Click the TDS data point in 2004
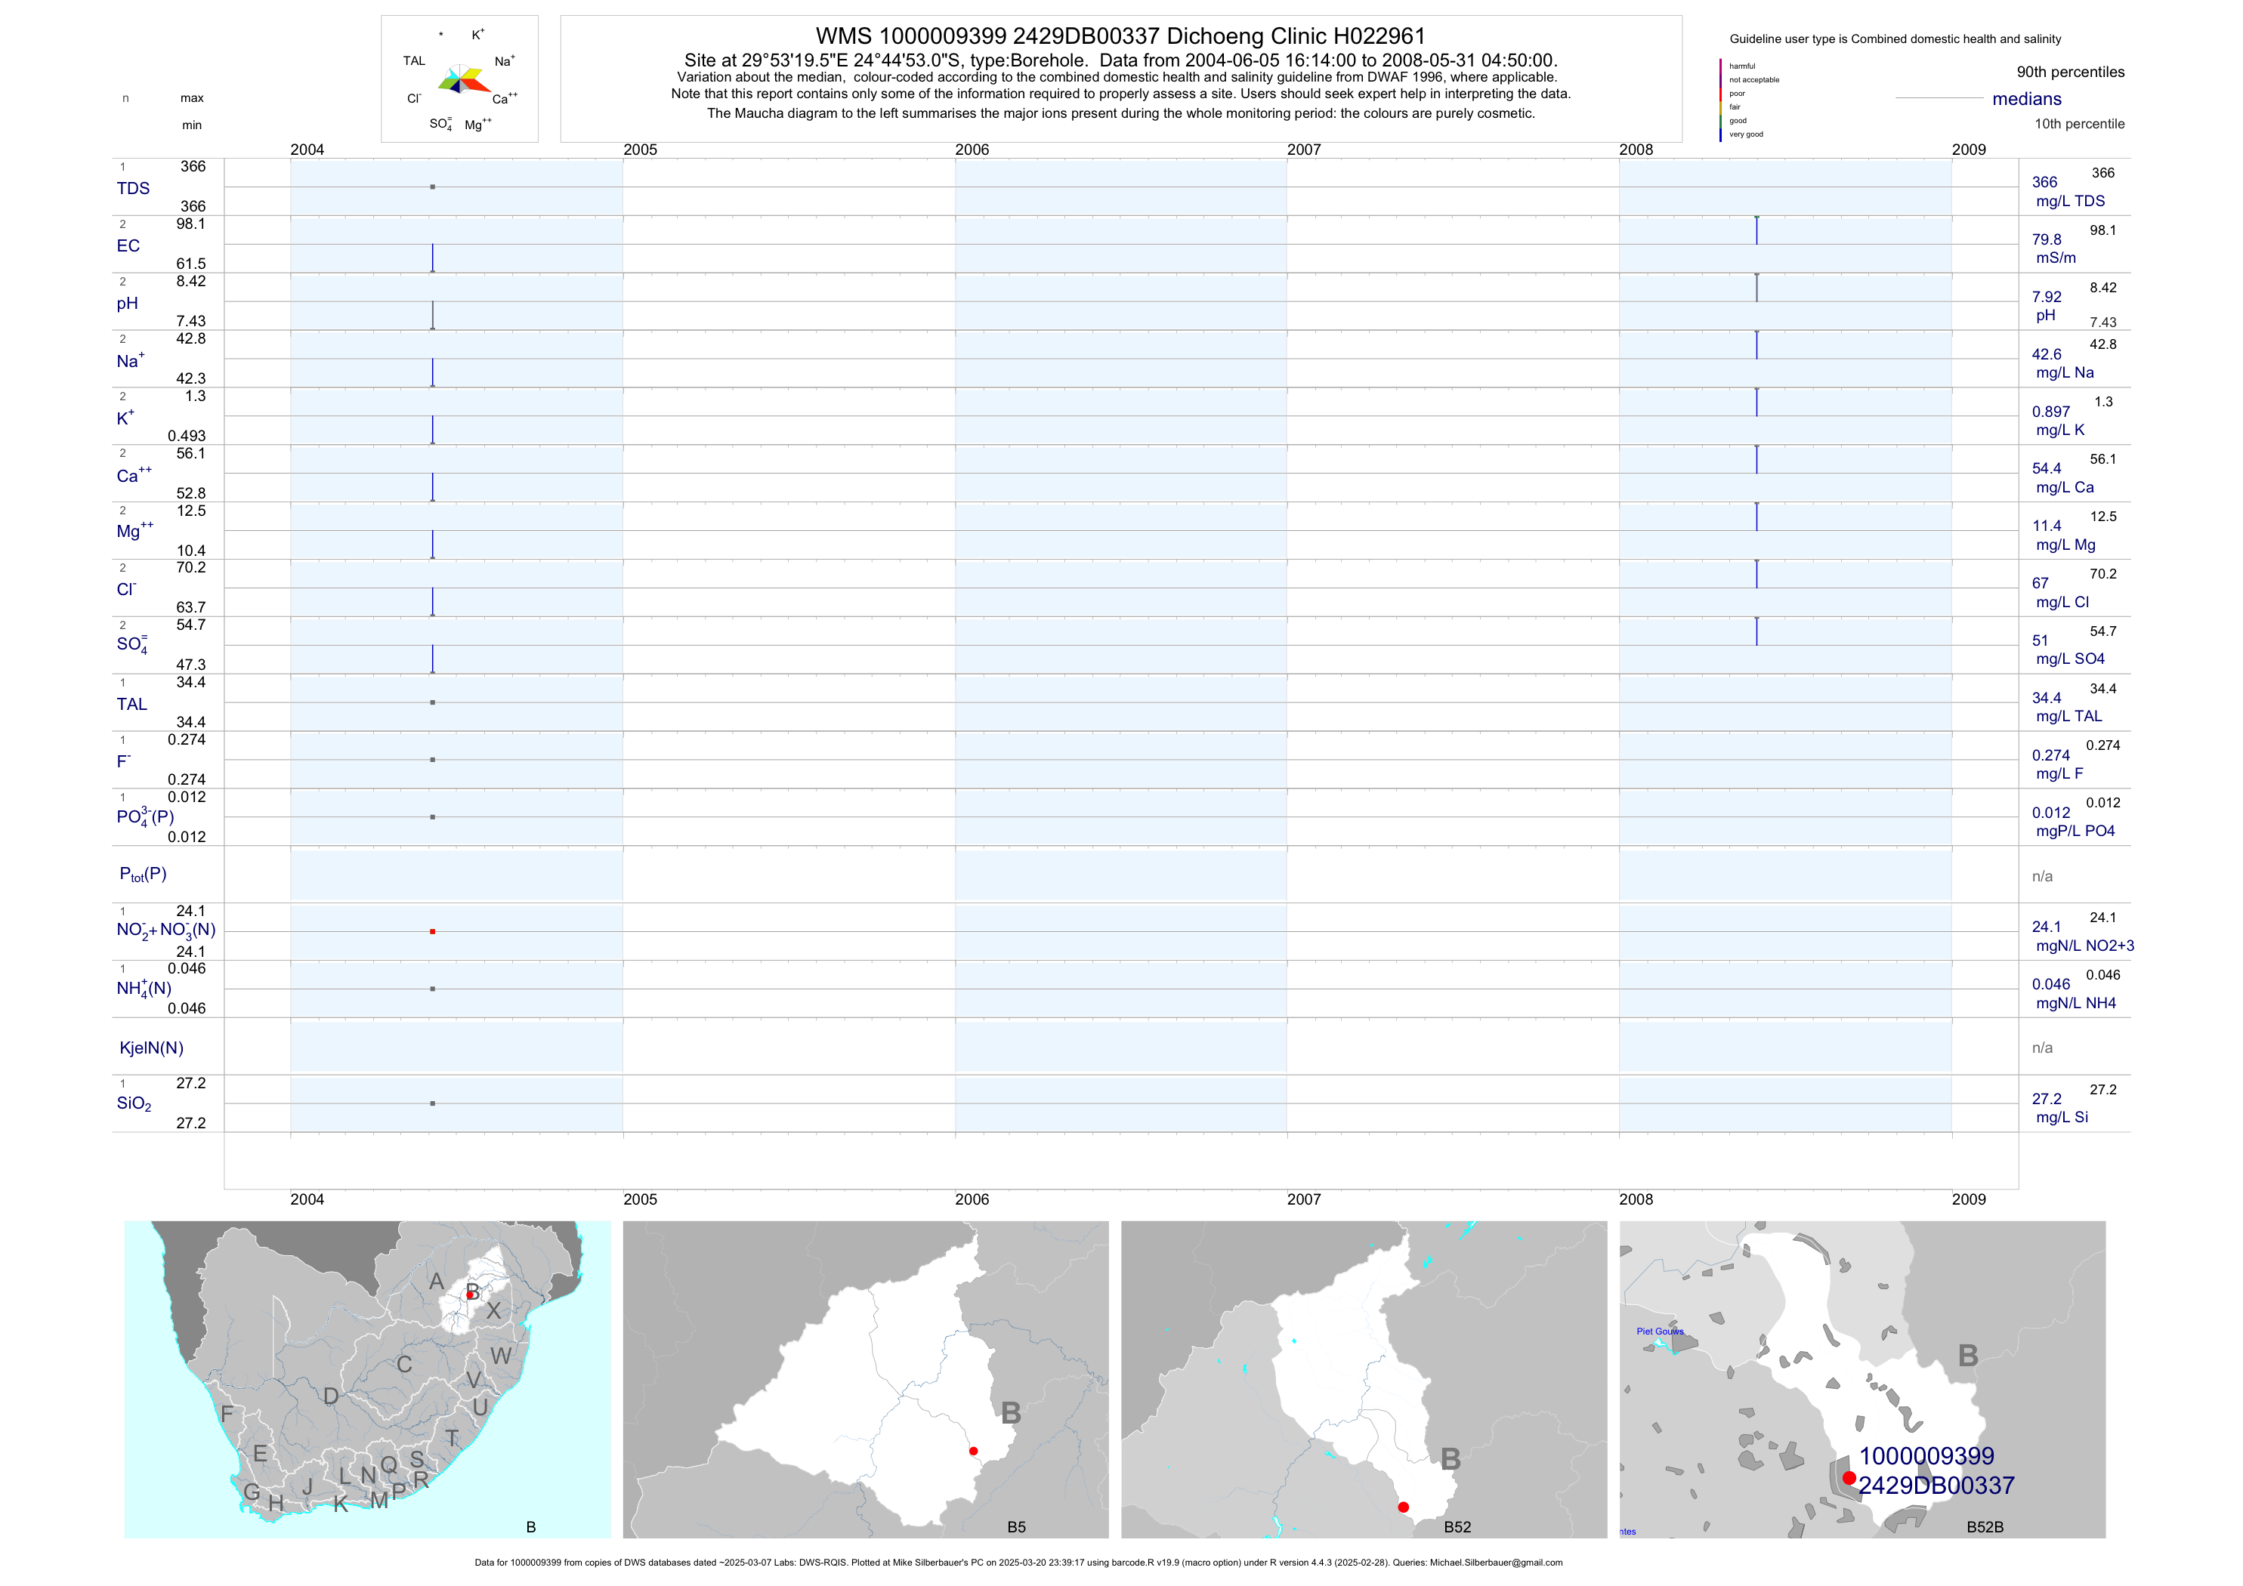The height and width of the screenshot is (1586, 2243). click(x=433, y=187)
